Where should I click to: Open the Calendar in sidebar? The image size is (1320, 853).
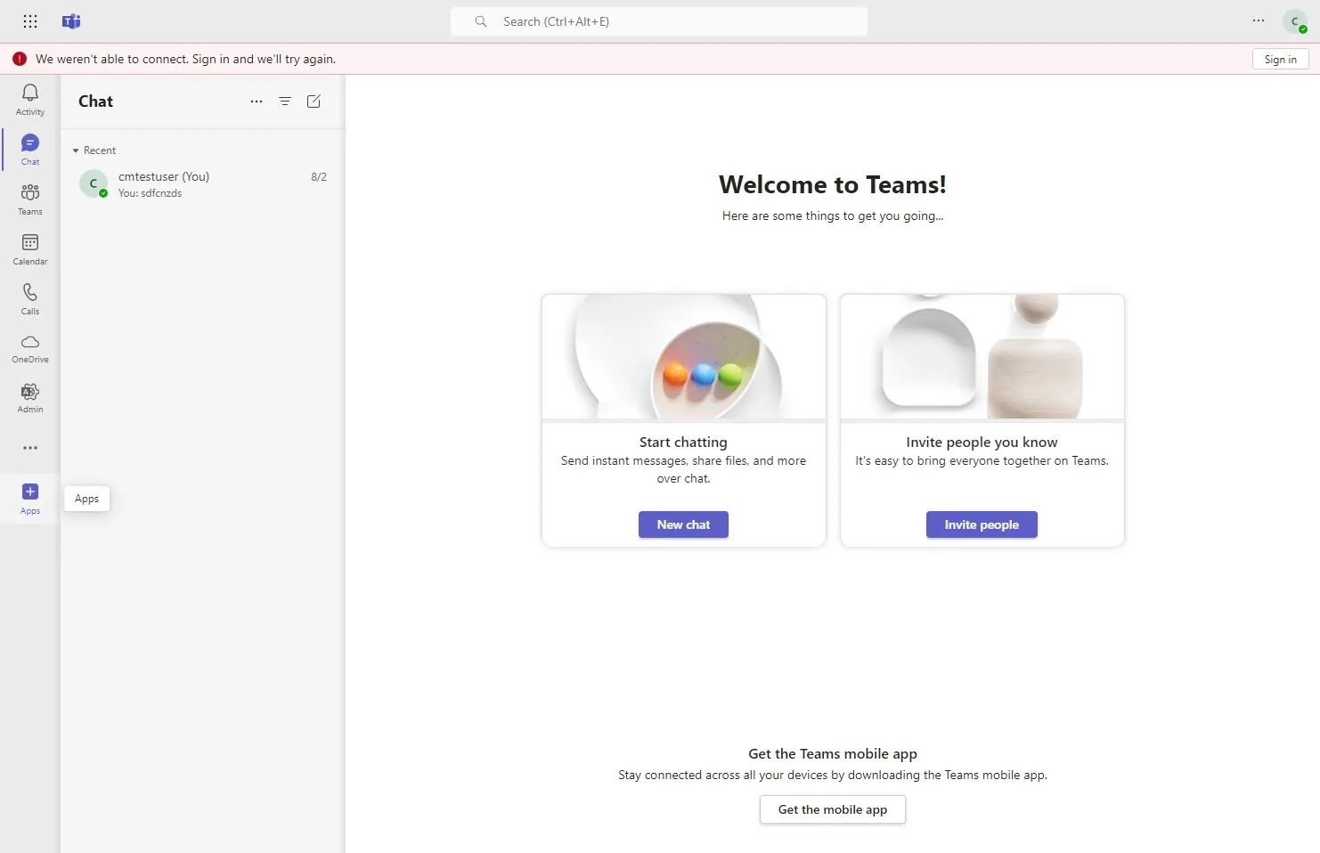(x=30, y=249)
